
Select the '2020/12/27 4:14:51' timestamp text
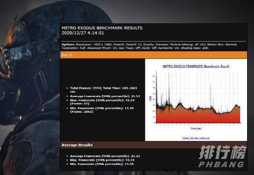pyautogui.click(x=83, y=33)
